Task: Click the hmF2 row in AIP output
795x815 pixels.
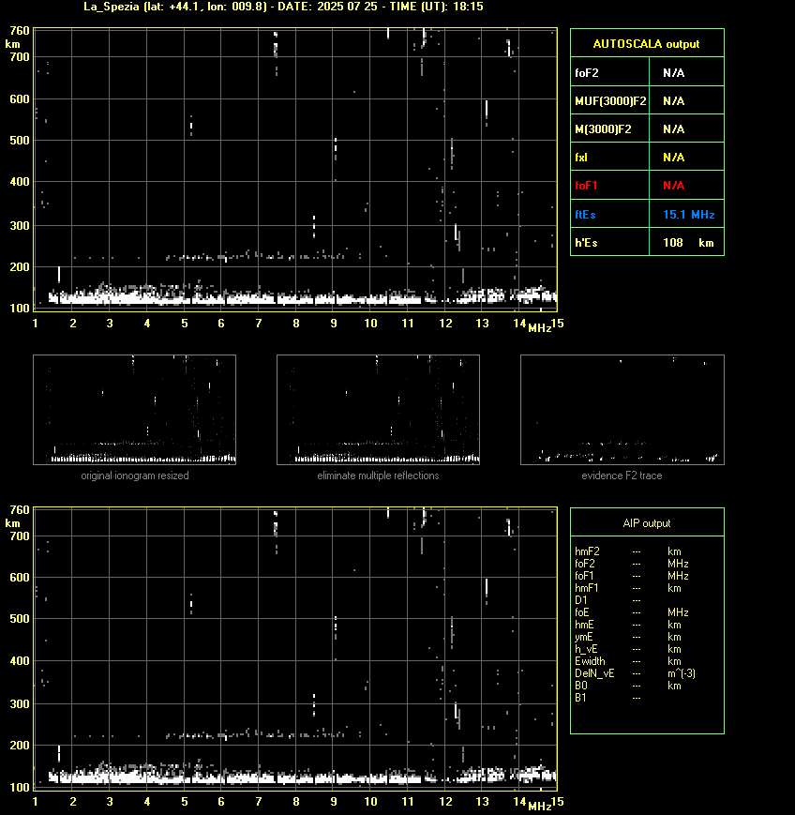Action: tap(633, 551)
